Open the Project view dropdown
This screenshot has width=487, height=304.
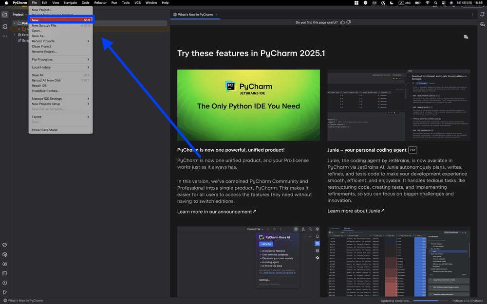19,15
